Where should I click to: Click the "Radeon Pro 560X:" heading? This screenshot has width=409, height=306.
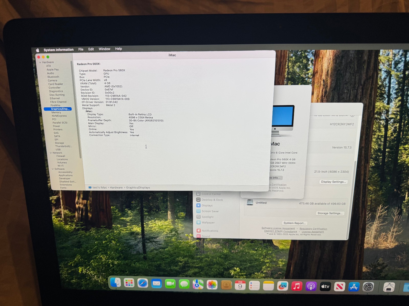point(89,64)
